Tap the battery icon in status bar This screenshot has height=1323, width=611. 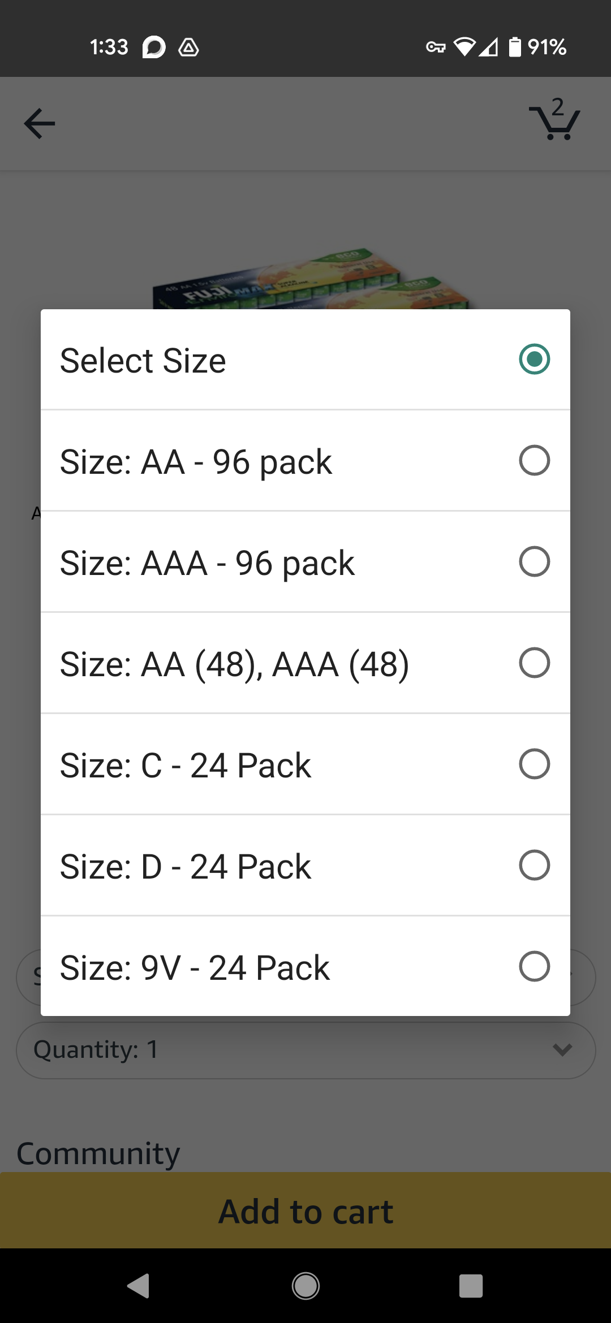514,47
